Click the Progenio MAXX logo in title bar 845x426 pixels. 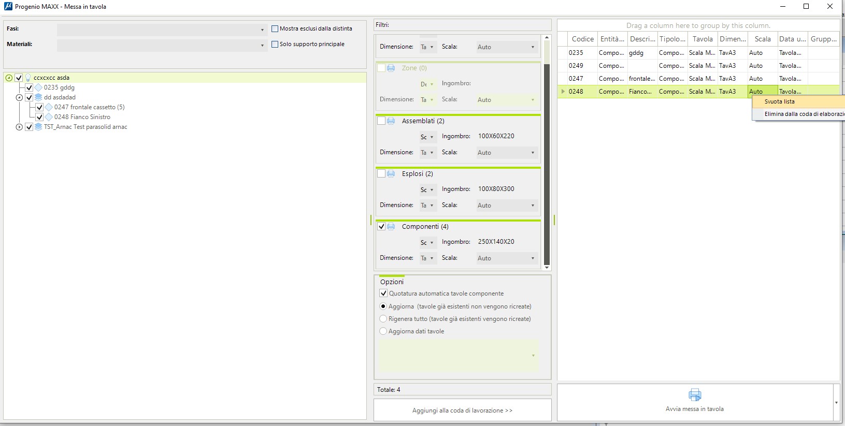pos(8,6)
